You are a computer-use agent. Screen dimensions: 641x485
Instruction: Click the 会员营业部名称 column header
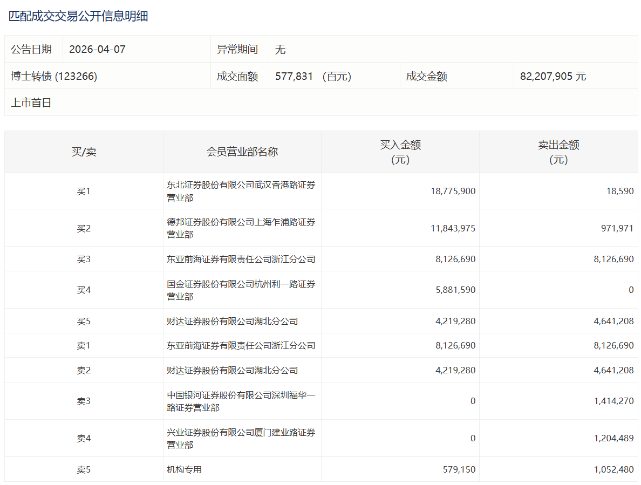(x=242, y=152)
